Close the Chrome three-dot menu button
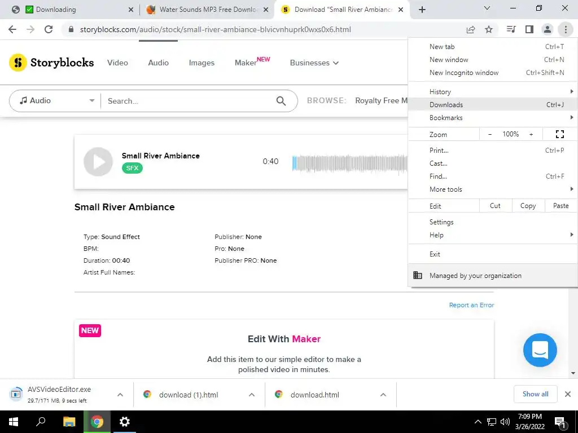The height and width of the screenshot is (433, 578). point(566,29)
